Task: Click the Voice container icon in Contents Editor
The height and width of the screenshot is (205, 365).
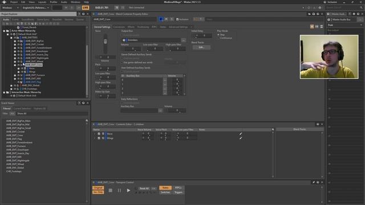Action: click(x=103, y=134)
